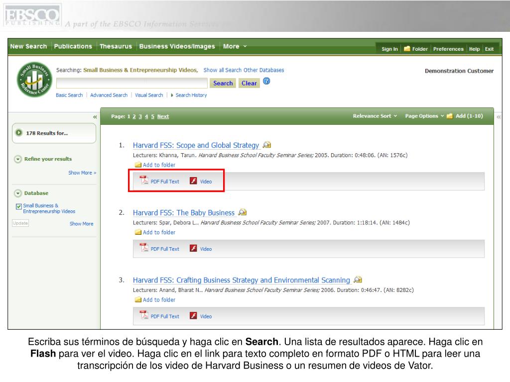Image resolution: width=510 pixels, height=382 pixels.
Task: Switch to Advanced Search mode
Action: coord(109,95)
